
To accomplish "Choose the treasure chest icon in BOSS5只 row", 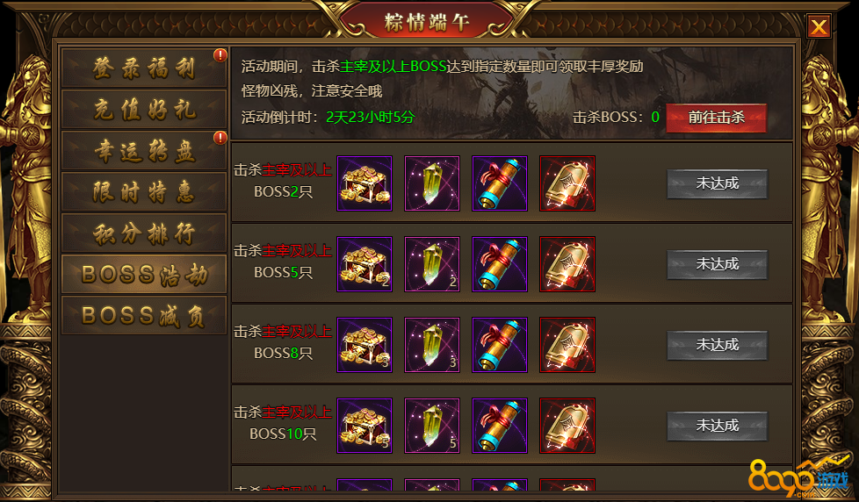I will point(365,264).
